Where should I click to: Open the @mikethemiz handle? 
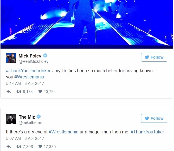(31, 123)
